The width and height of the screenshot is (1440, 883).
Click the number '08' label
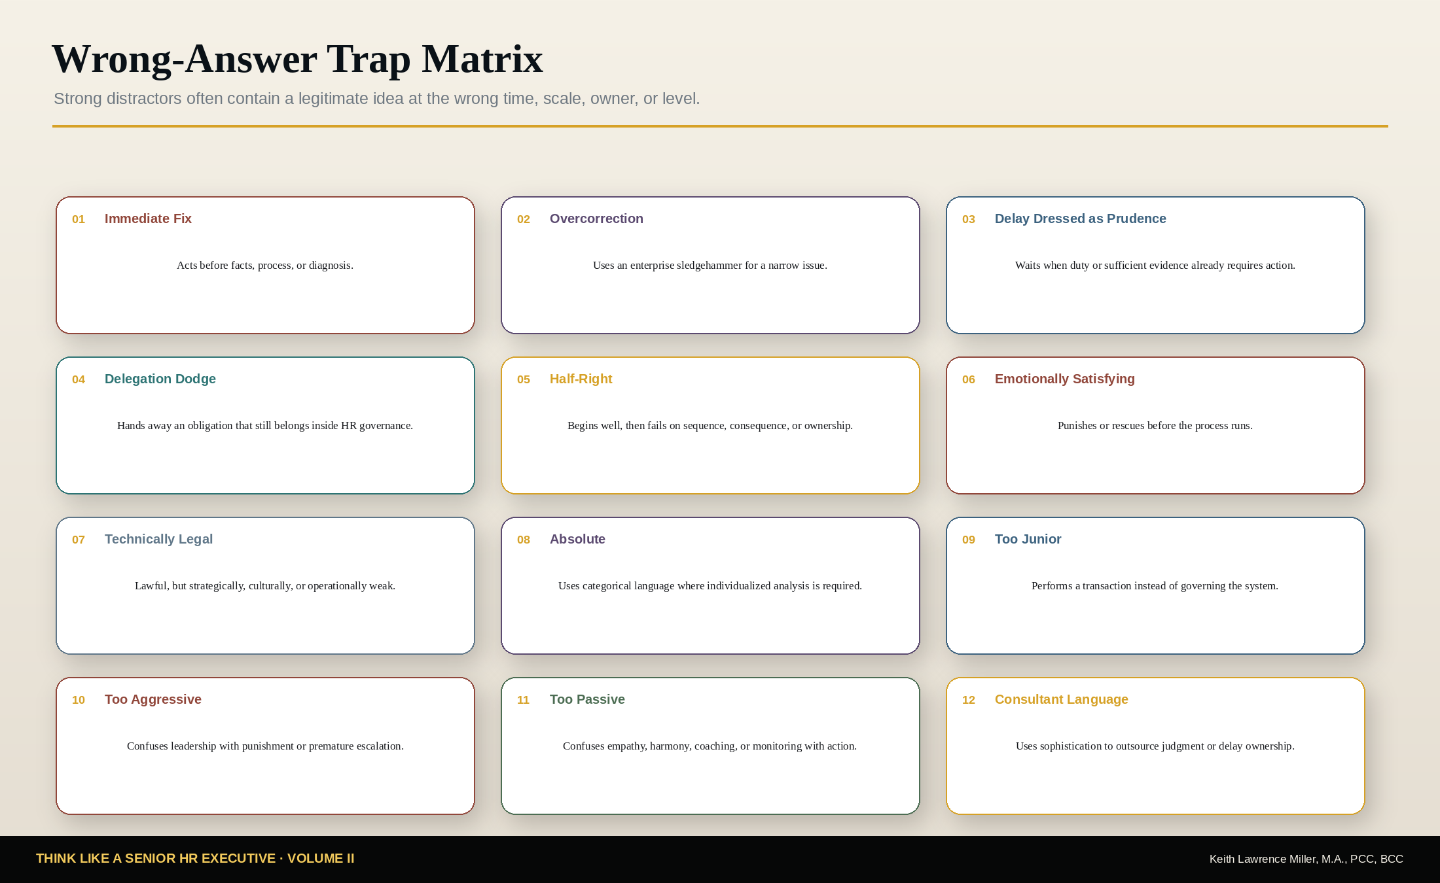524,540
